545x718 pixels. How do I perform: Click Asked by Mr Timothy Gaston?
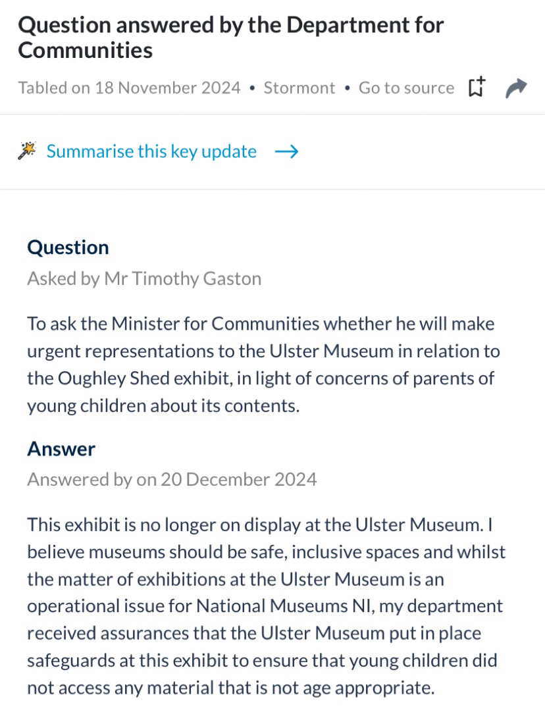tap(144, 278)
